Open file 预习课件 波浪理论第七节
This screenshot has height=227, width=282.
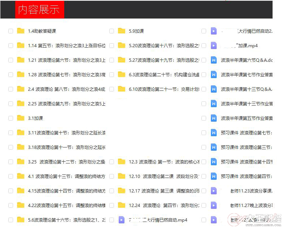pos(247,133)
